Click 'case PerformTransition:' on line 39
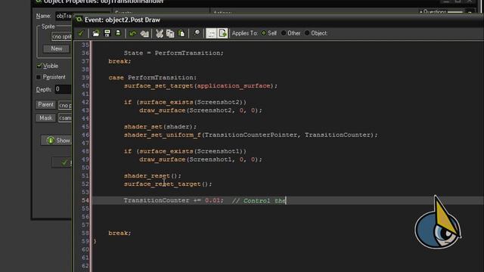484x272 pixels. pos(153,77)
